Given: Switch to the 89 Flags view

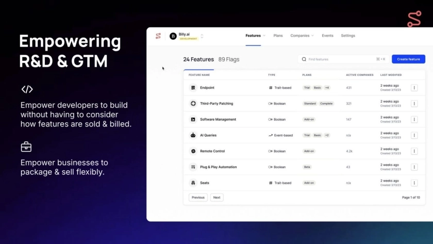Looking at the screenshot, I should (x=229, y=59).
